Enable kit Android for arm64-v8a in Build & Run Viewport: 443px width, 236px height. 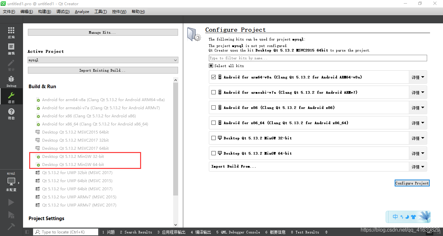(100, 100)
